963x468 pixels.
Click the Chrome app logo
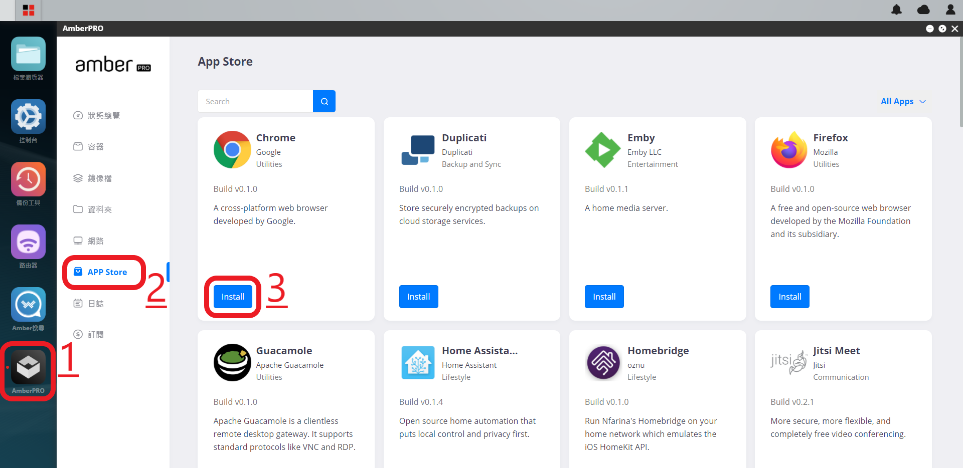point(232,150)
